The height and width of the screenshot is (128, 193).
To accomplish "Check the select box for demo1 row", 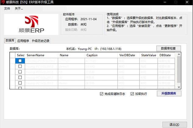I will [x=20, y=66].
